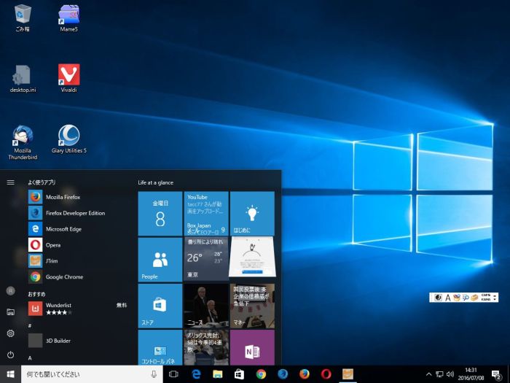
Task: Click the Opera icon in the taskbar
Action: 326,374
